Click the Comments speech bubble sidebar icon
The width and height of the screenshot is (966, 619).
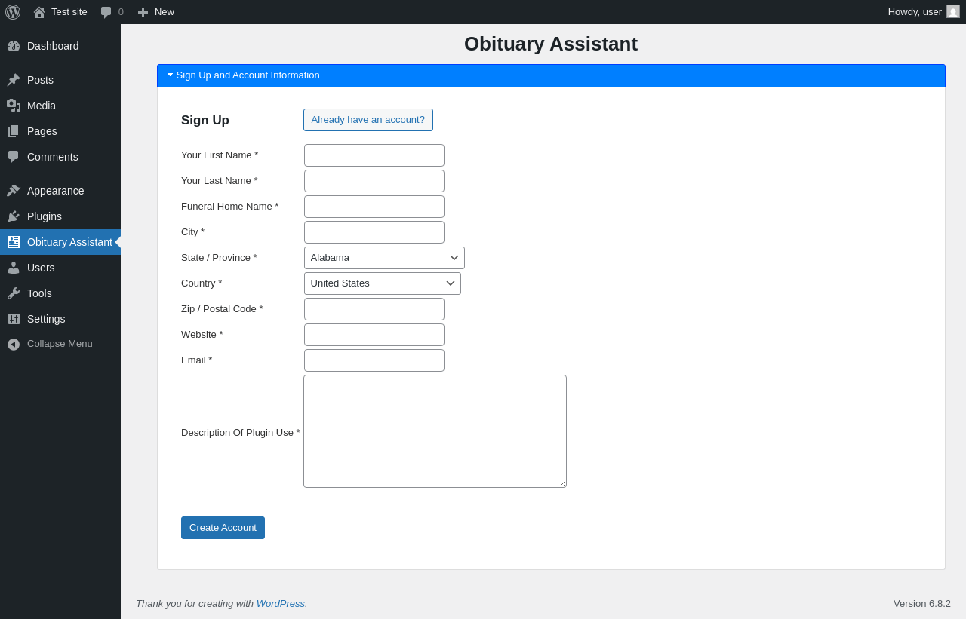click(x=14, y=157)
